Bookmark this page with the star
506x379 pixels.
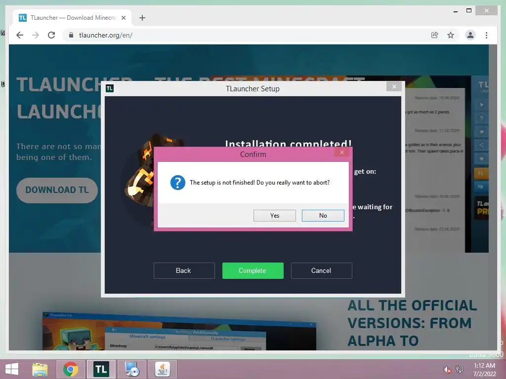point(451,35)
